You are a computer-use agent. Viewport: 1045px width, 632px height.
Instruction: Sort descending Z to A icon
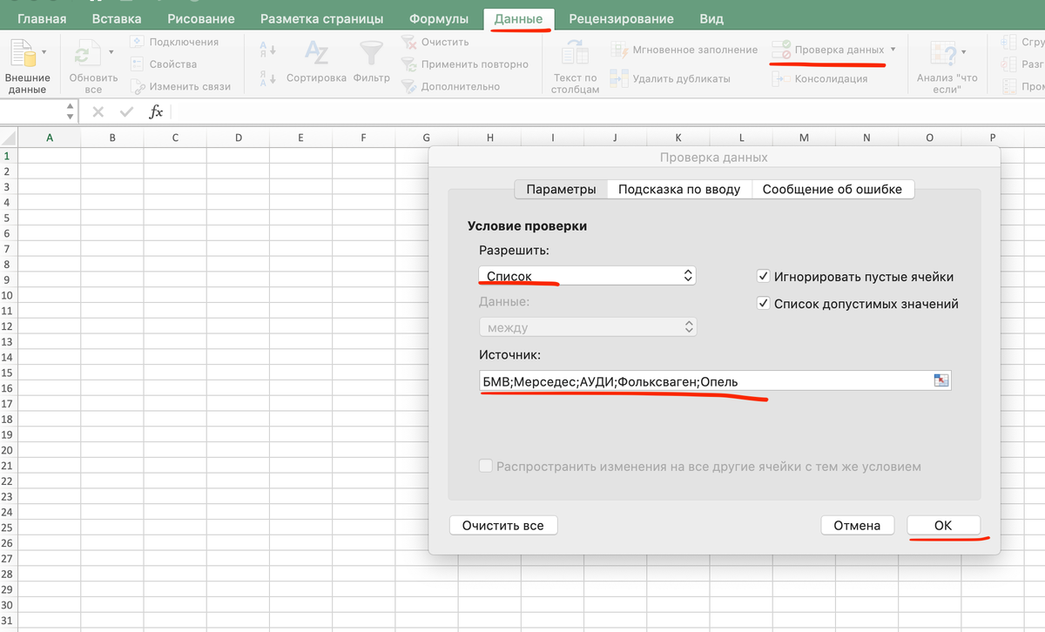[x=268, y=78]
